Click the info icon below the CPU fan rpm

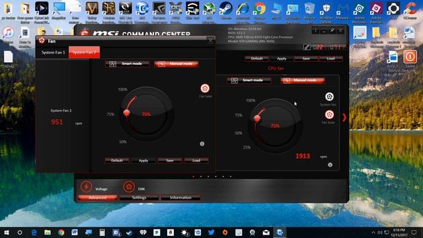tap(330, 165)
